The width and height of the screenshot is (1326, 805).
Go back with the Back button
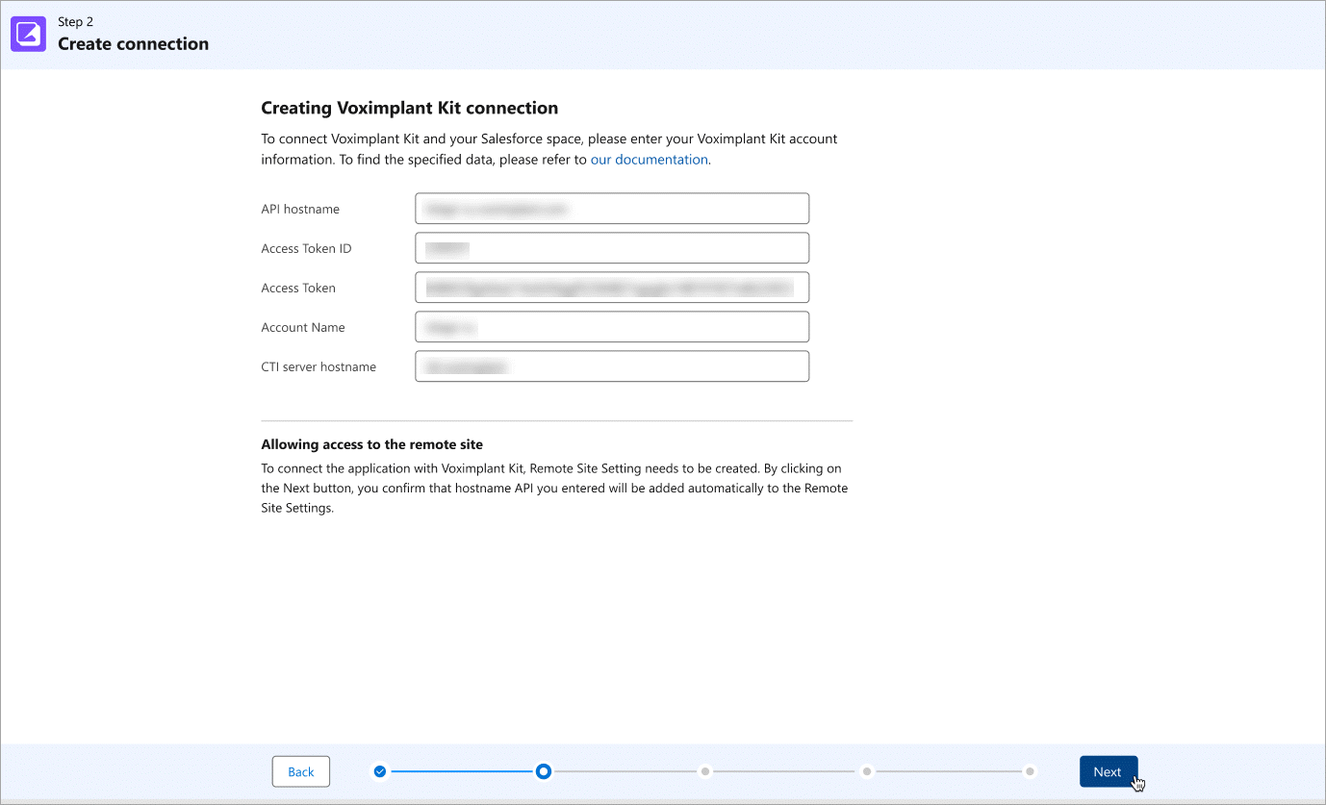pos(301,771)
